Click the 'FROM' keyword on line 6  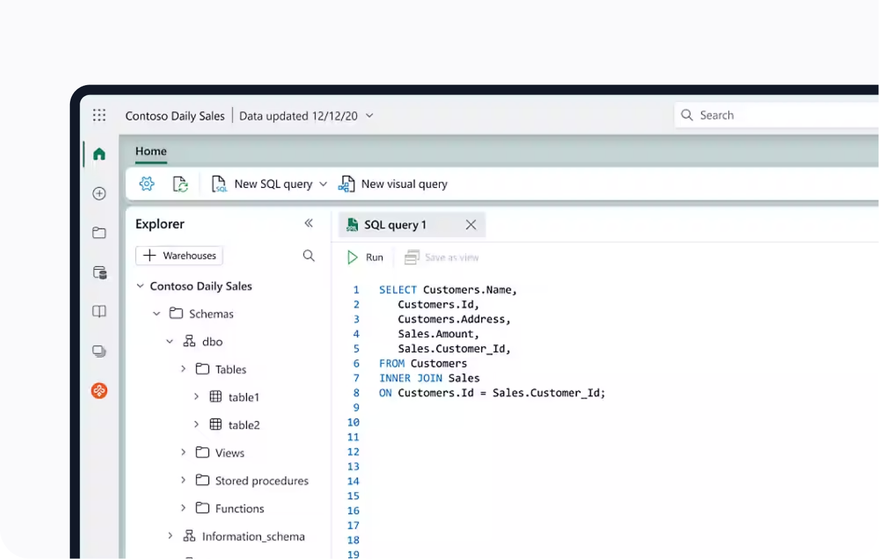tap(391, 364)
